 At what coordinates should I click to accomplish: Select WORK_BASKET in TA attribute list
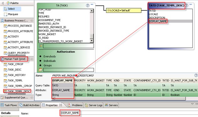(x=47, y=34)
